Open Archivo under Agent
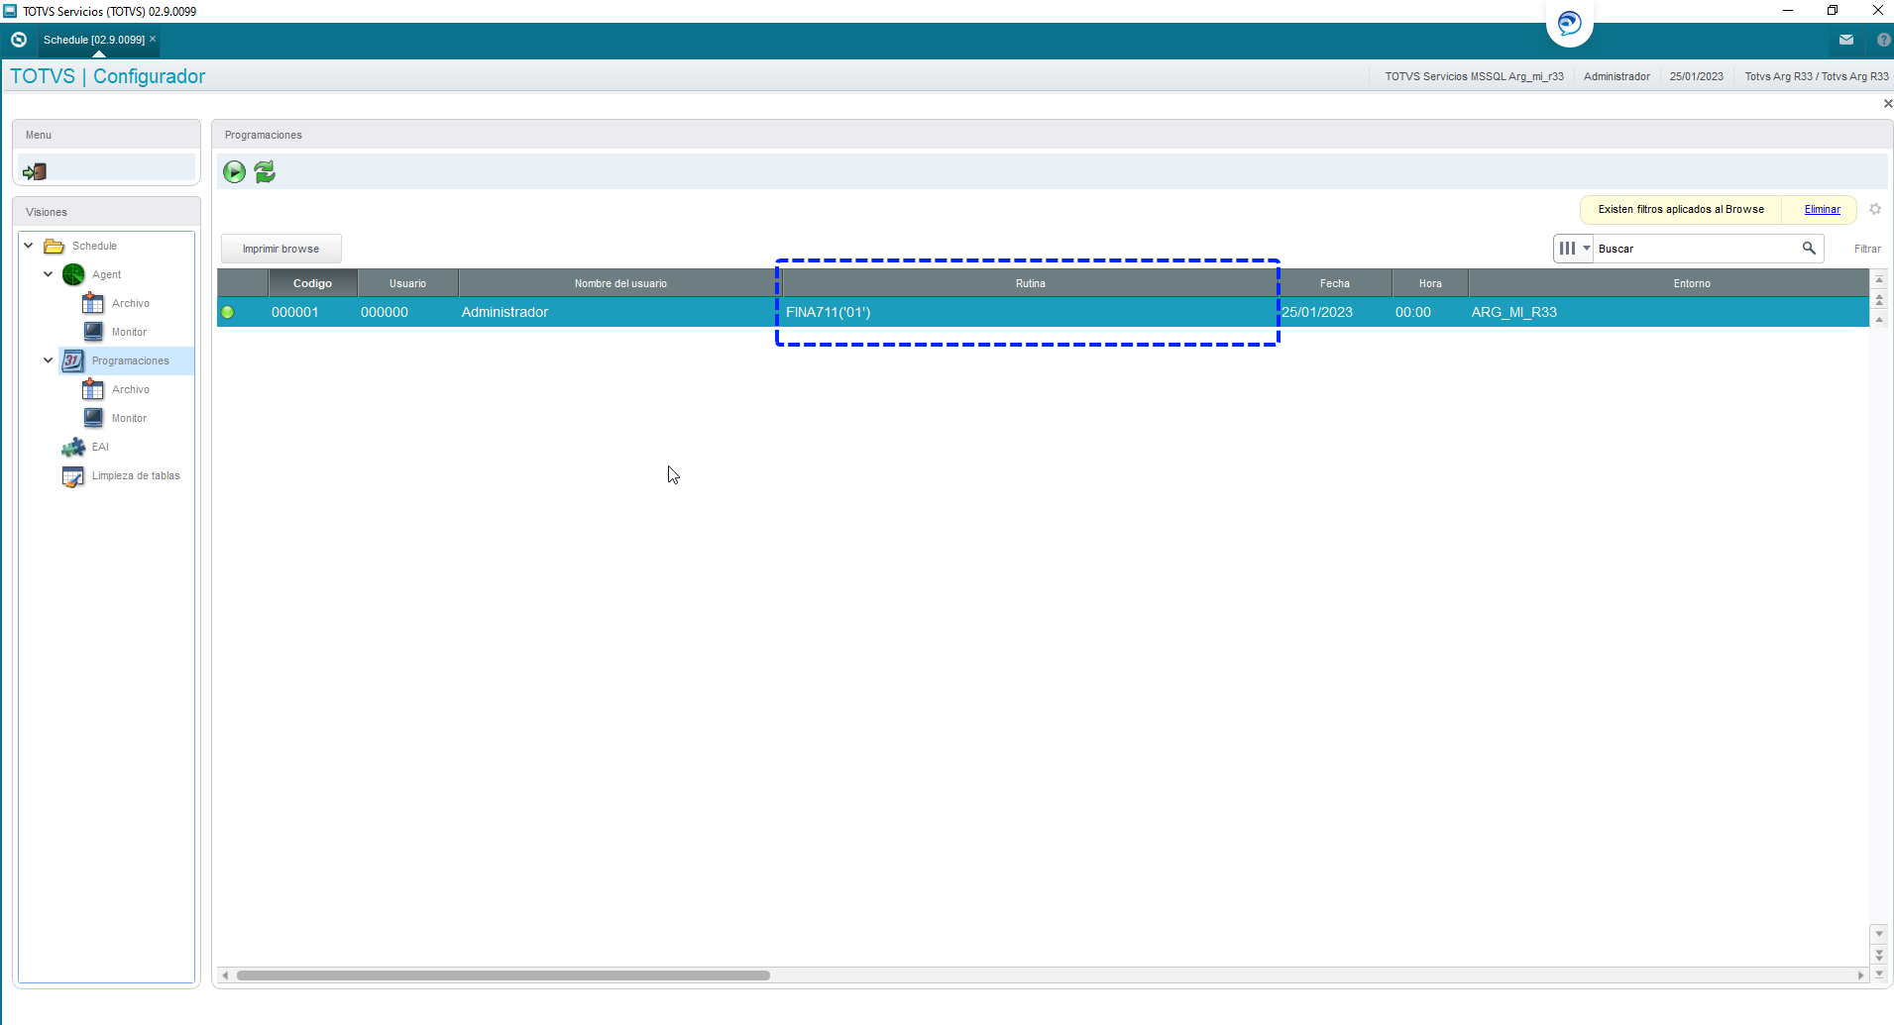Image resolution: width=1894 pixels, height=1025 pixels. coord(130,303)
